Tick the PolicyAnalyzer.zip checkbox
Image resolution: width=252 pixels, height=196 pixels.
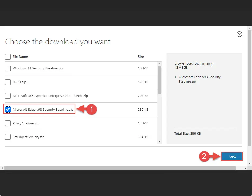[8, 123]
